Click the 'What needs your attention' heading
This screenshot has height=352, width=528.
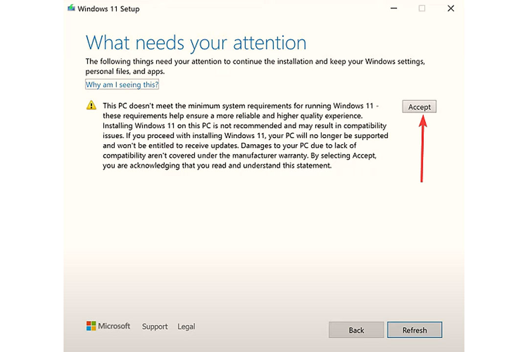click(x=196, y=43)
